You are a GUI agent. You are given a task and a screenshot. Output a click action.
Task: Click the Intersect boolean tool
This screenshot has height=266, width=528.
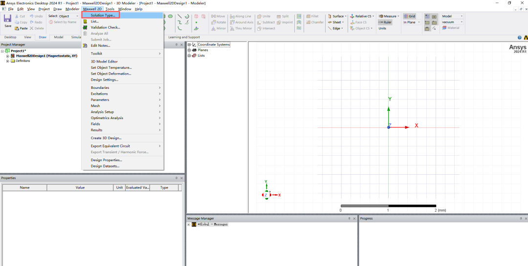[265, 28]
